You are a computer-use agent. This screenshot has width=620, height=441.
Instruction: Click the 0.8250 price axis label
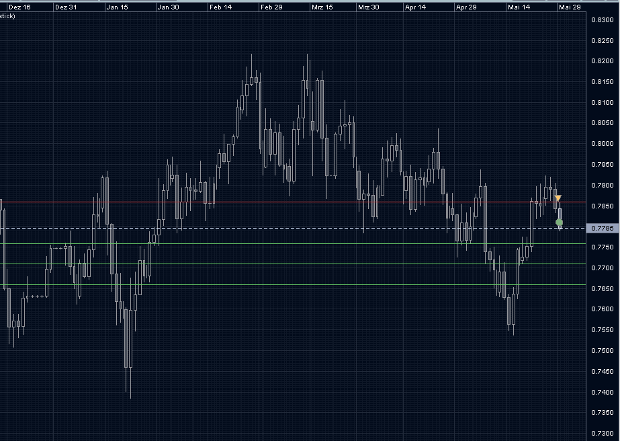coord(603,41)
